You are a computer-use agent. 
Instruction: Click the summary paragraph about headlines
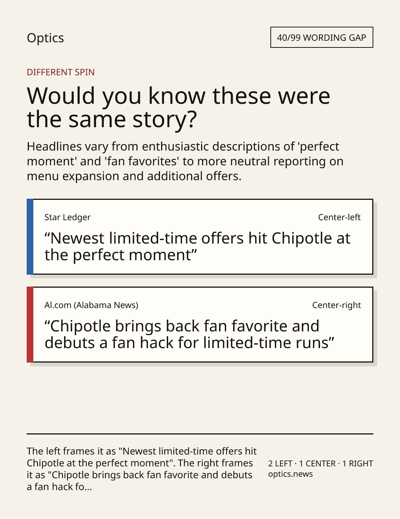[185, 161]
